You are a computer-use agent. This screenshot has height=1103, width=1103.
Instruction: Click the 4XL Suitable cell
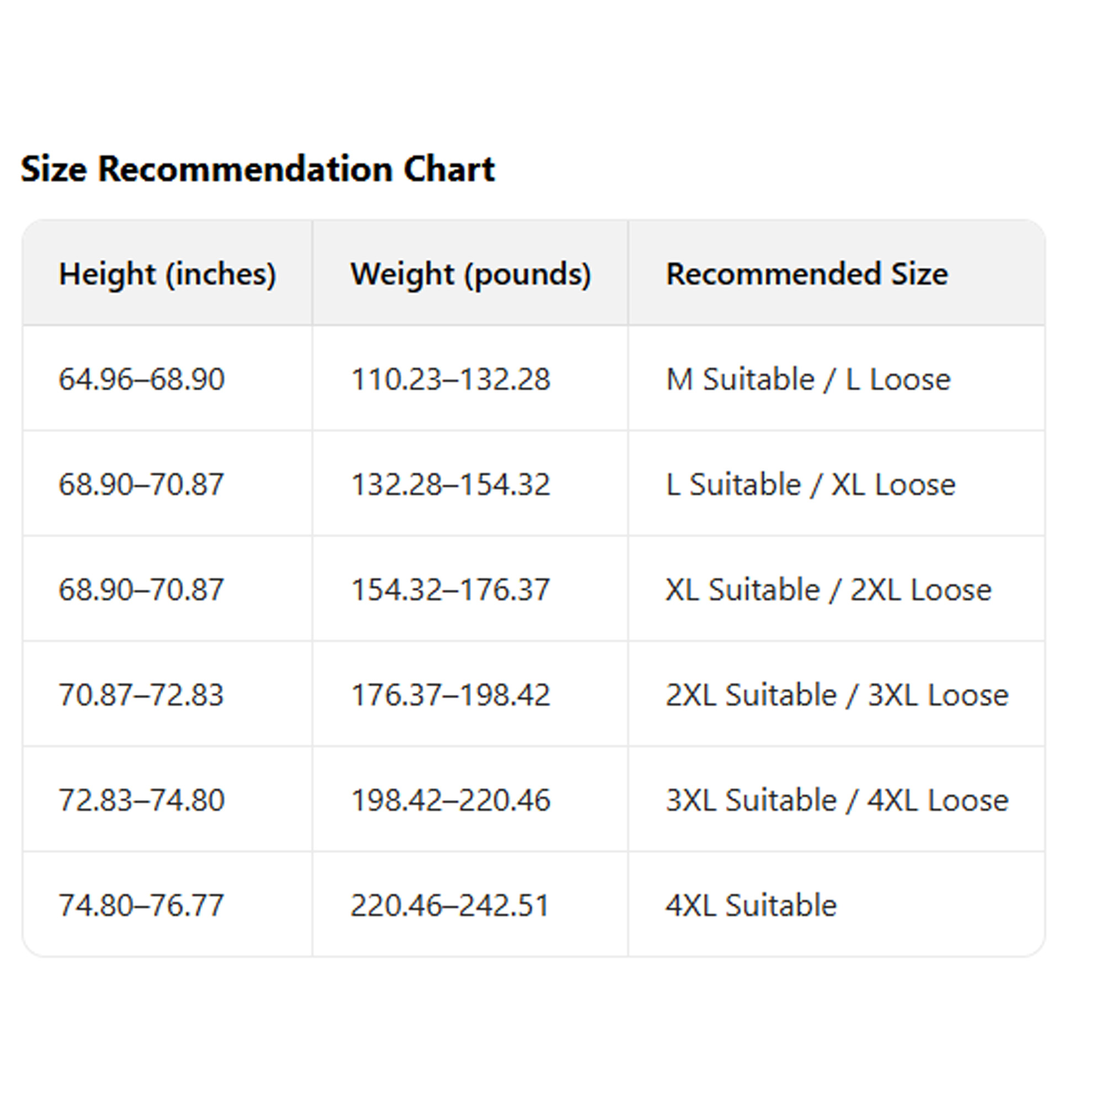point(751,905)
